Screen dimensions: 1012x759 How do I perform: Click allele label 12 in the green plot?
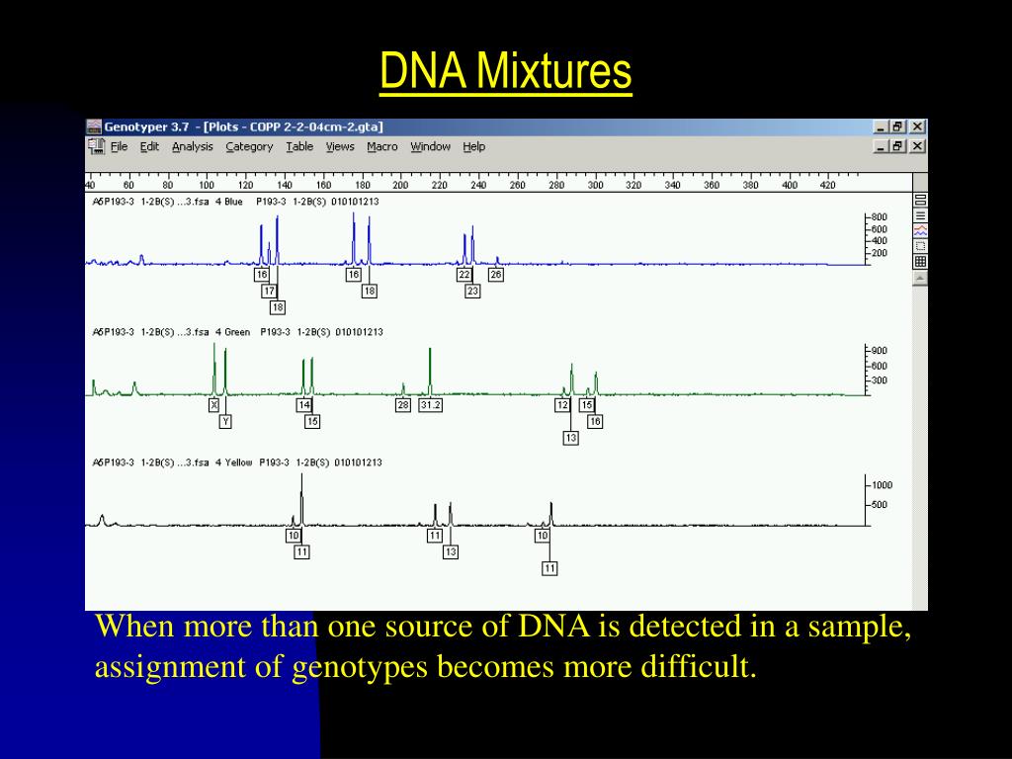coord(562,404)
